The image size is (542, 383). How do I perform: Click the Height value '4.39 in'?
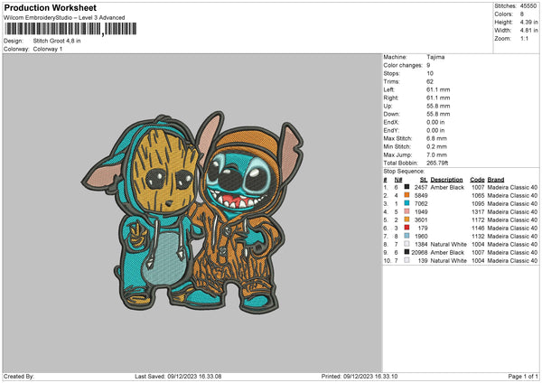[x=528, y=22]
